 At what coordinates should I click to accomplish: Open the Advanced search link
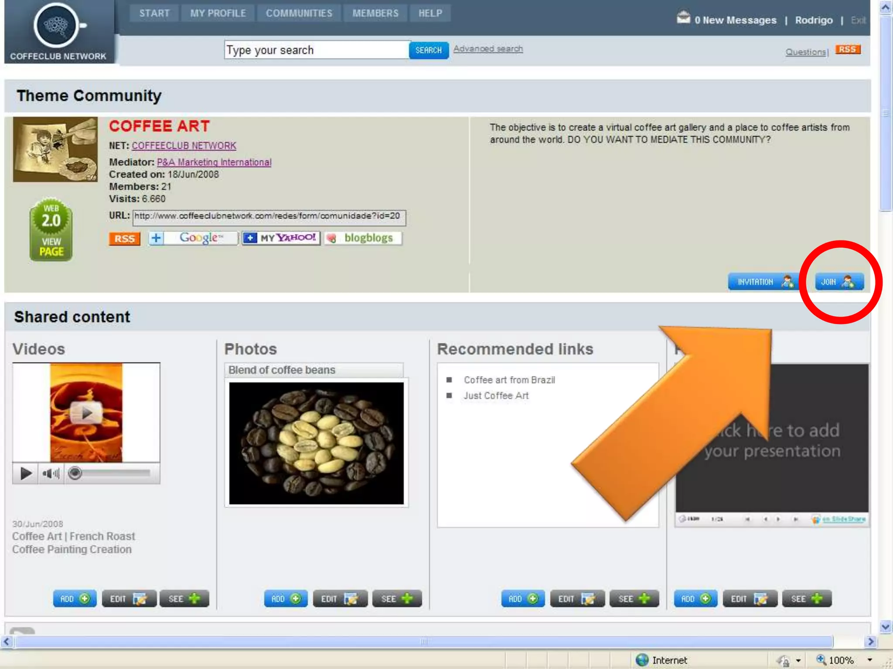click(x=487, y=49)
